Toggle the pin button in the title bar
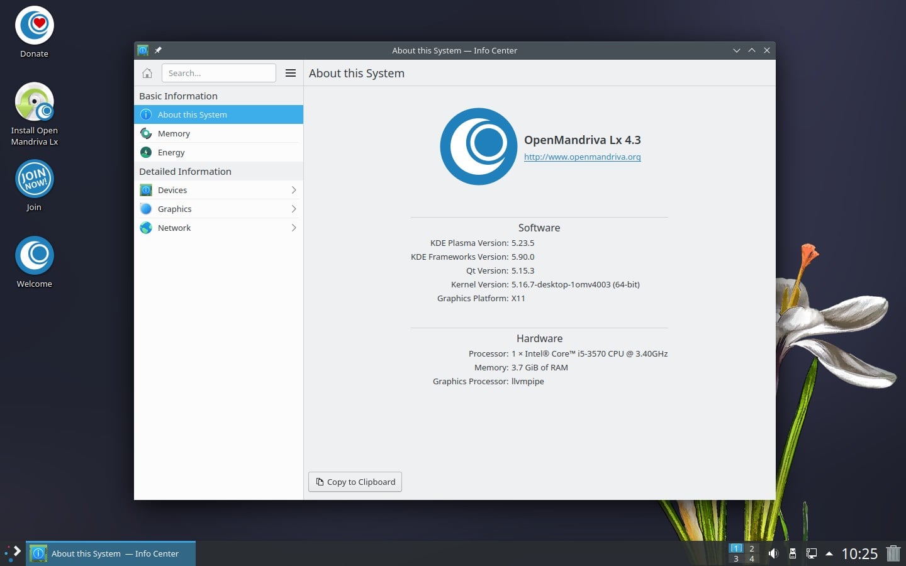The height and width of the screenshot is (566, 906). (x=158, y=50)
